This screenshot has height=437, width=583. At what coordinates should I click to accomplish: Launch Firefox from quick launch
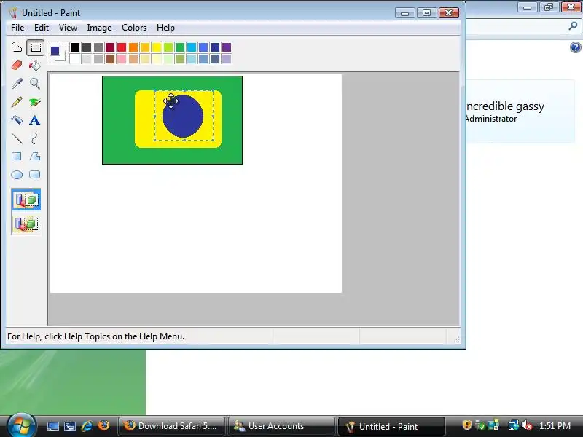103,425
